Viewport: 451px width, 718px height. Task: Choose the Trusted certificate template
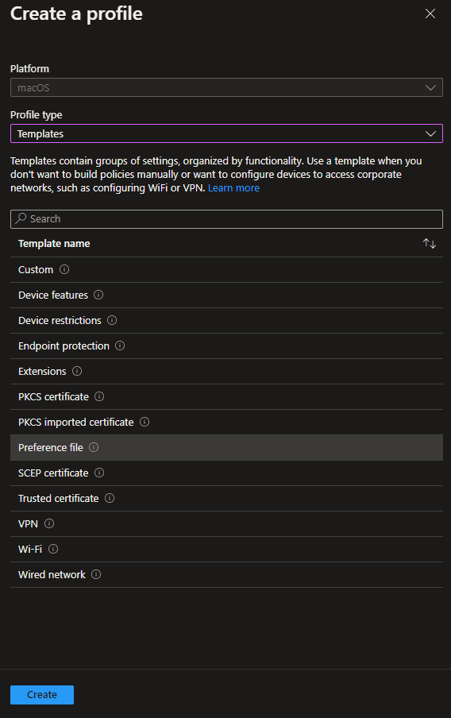click(x=226, y=499)
